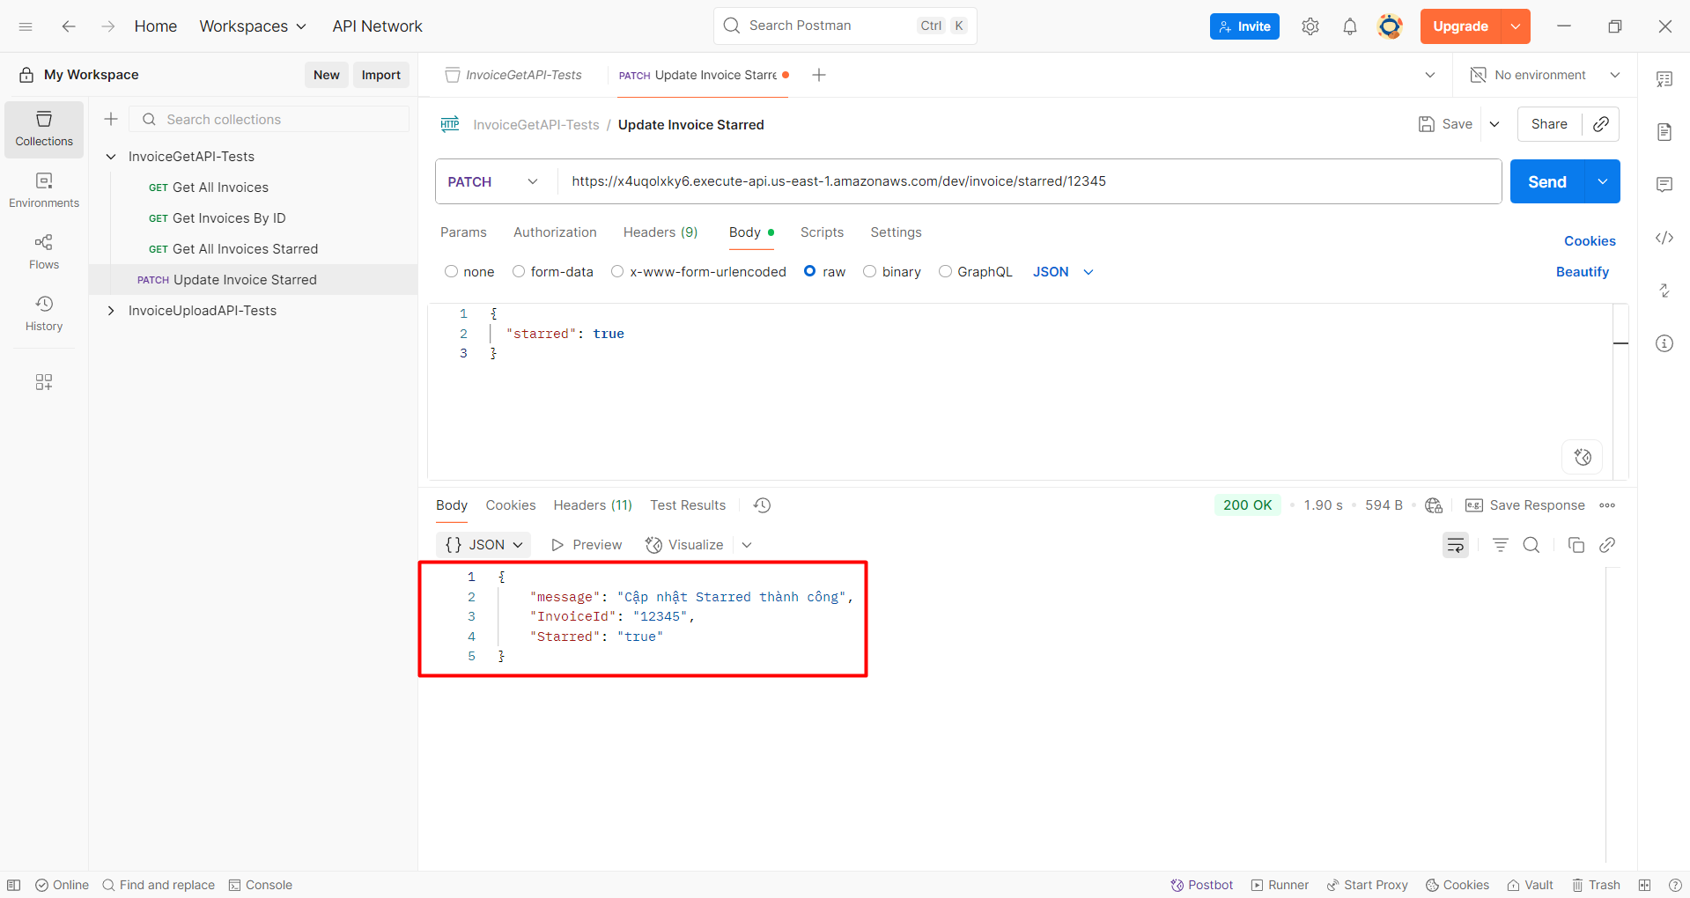1690x898 pixels.
Task: Choose the GraphQL body format
Action: [x=946, y=271]
